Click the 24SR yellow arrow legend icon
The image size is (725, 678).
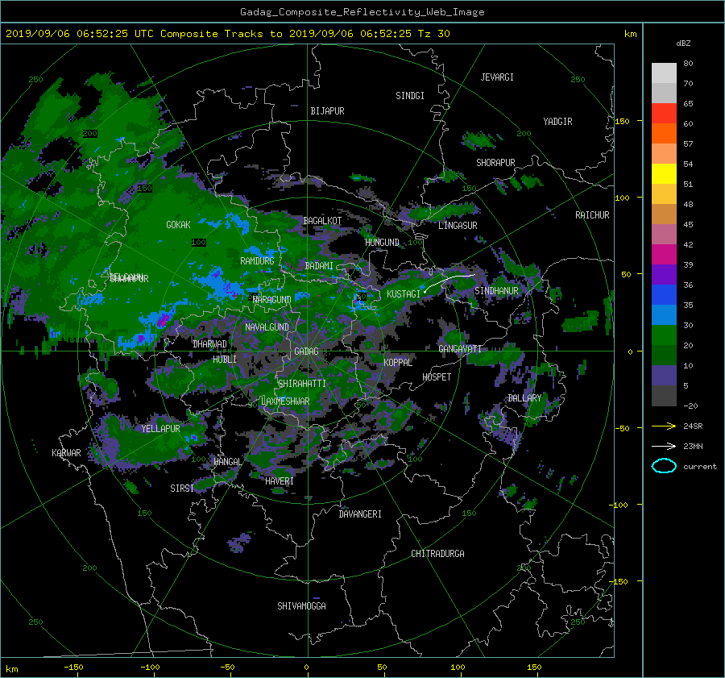664,426
